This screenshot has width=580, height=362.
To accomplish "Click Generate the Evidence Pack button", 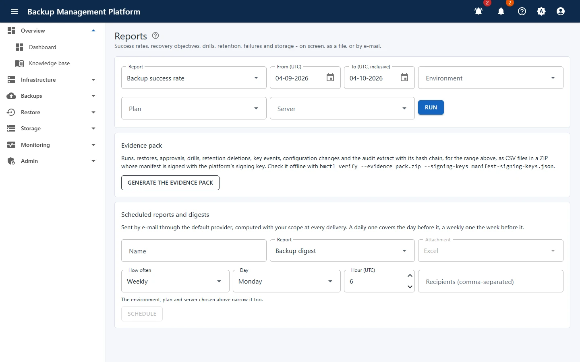I will click(170, 183).
